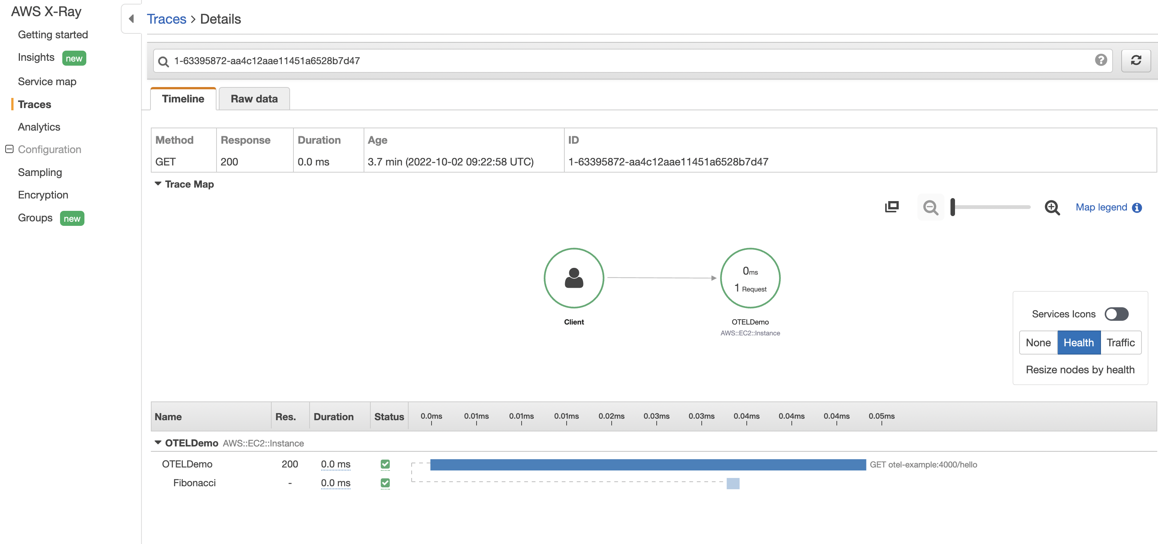Select the Health node sizing option
This screenshot has height=544, width=1158.
[1078, 343]
